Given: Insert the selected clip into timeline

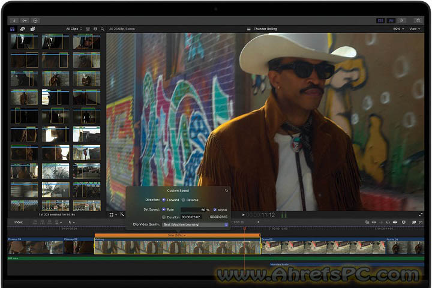Looking at the screenshot, I should pos(43,222).
